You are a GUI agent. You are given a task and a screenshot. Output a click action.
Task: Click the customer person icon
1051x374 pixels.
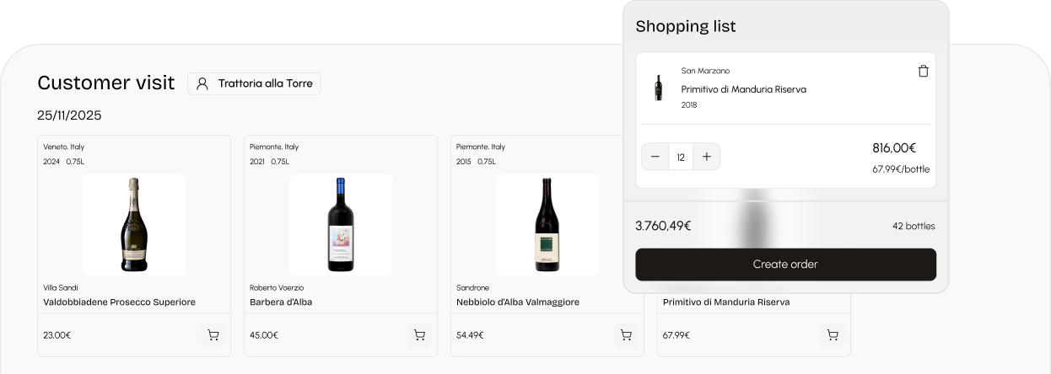(x=202, y=83)
